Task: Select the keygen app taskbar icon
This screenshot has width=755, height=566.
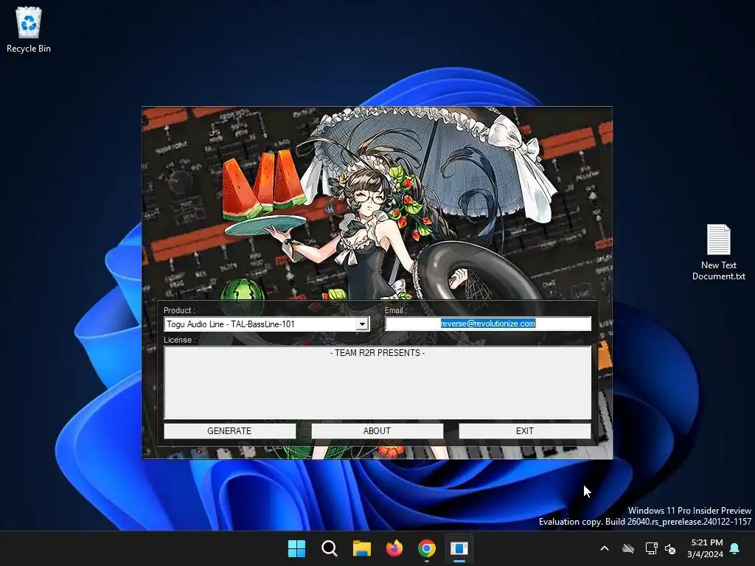Action: (459, 548)
